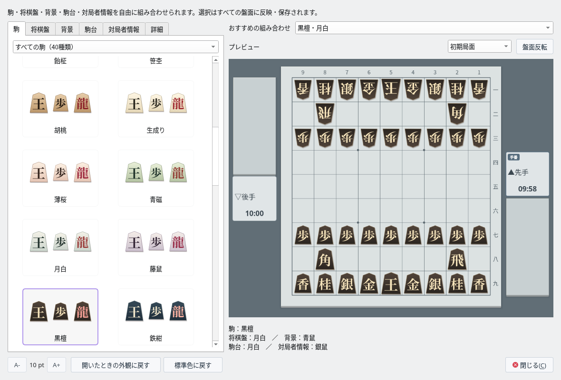This screenshot has height=380, width=561.
Task: Click the 後手 pawn in column 5
Action: coord(391,138)
